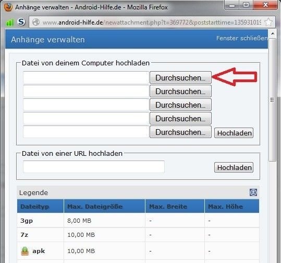This screenshot has height=263, width=281.
Task: Click the apk file type icon
Action: [x=25, y=251]
